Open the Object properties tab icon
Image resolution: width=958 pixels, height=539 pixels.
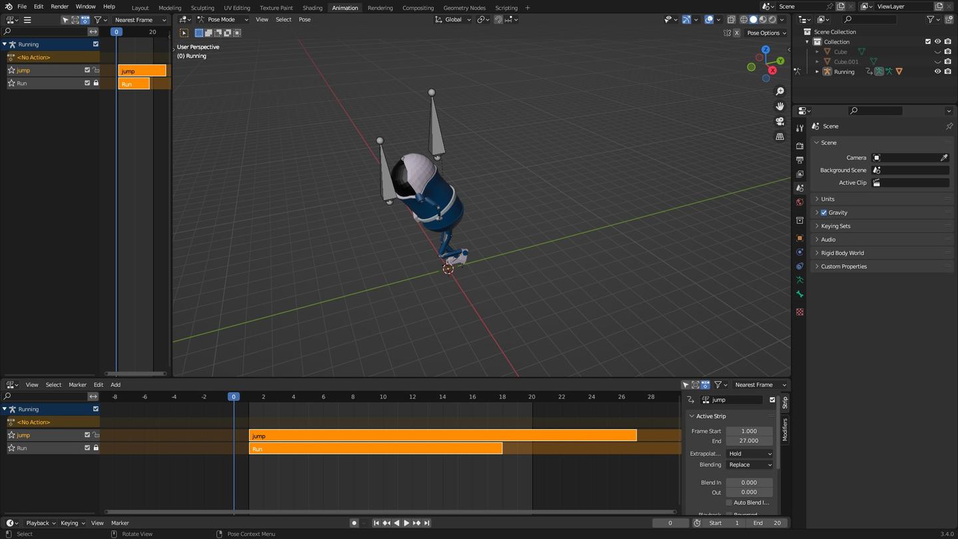point(800,238)
